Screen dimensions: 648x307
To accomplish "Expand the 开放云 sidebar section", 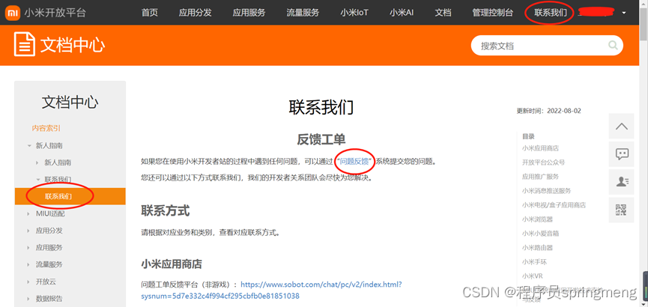I will [x=28, y=282].
